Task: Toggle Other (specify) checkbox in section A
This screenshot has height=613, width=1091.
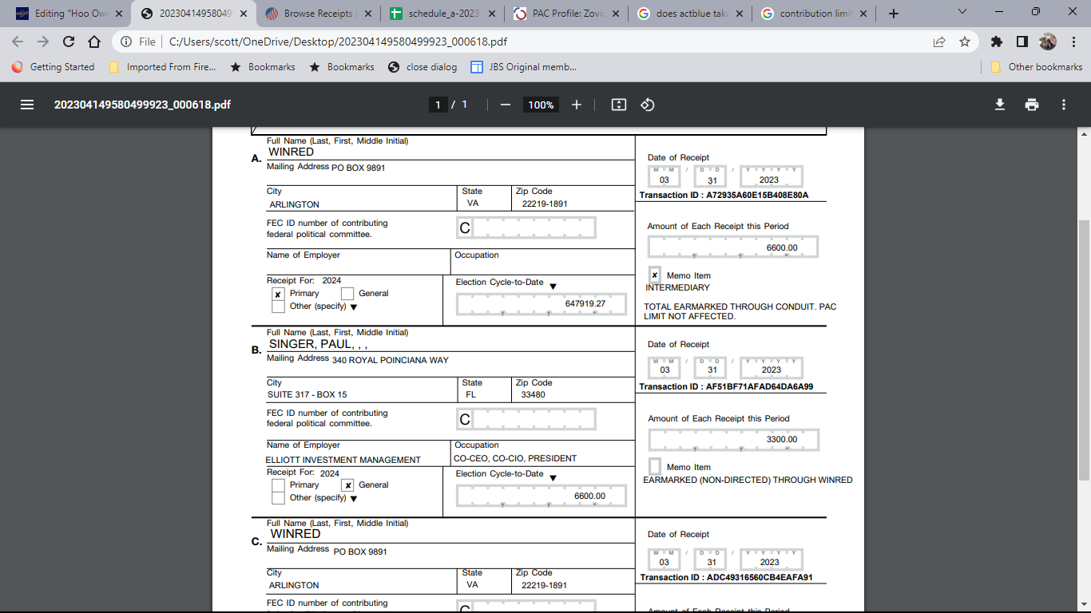Action: pos(278,306)
